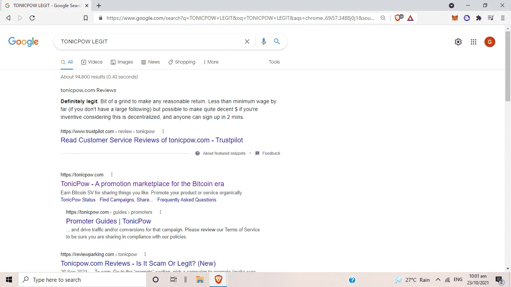The image size is (511, 287).
Task: Open the reviewparking result options three dots
Action: 145,254
